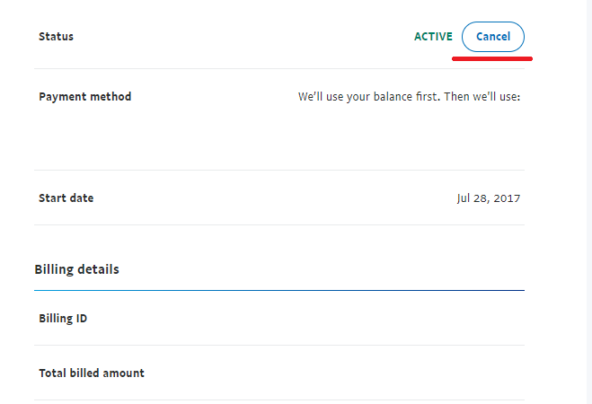Click the Payment method label

pyautogui.click(x=85, y=97)
